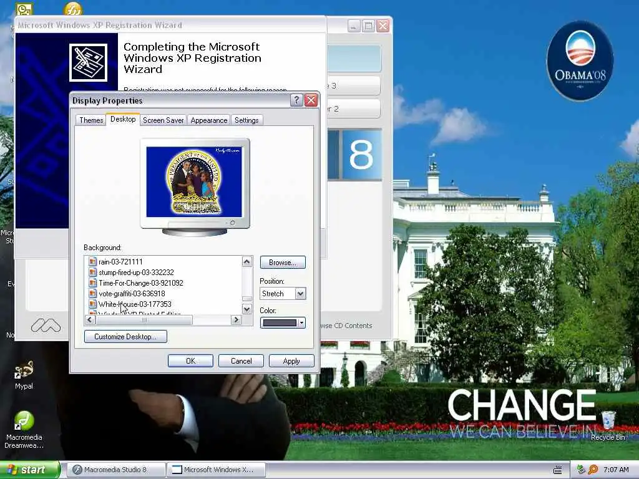Click the 7:07 AM taskbar clock
Image resolution: width=639 pixels, height=479 pixels.
point(616,470)
